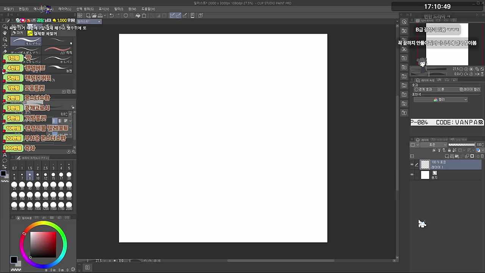Click the Fill bucket icon in command bar
The width and height of the screenshot is (485, 273).
[138, 16]
